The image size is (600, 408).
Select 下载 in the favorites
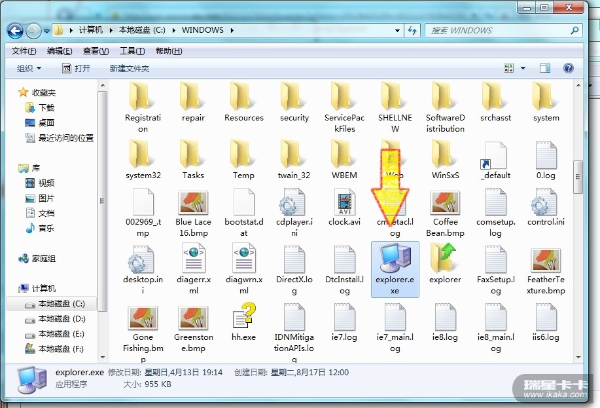tap(40, 107)
